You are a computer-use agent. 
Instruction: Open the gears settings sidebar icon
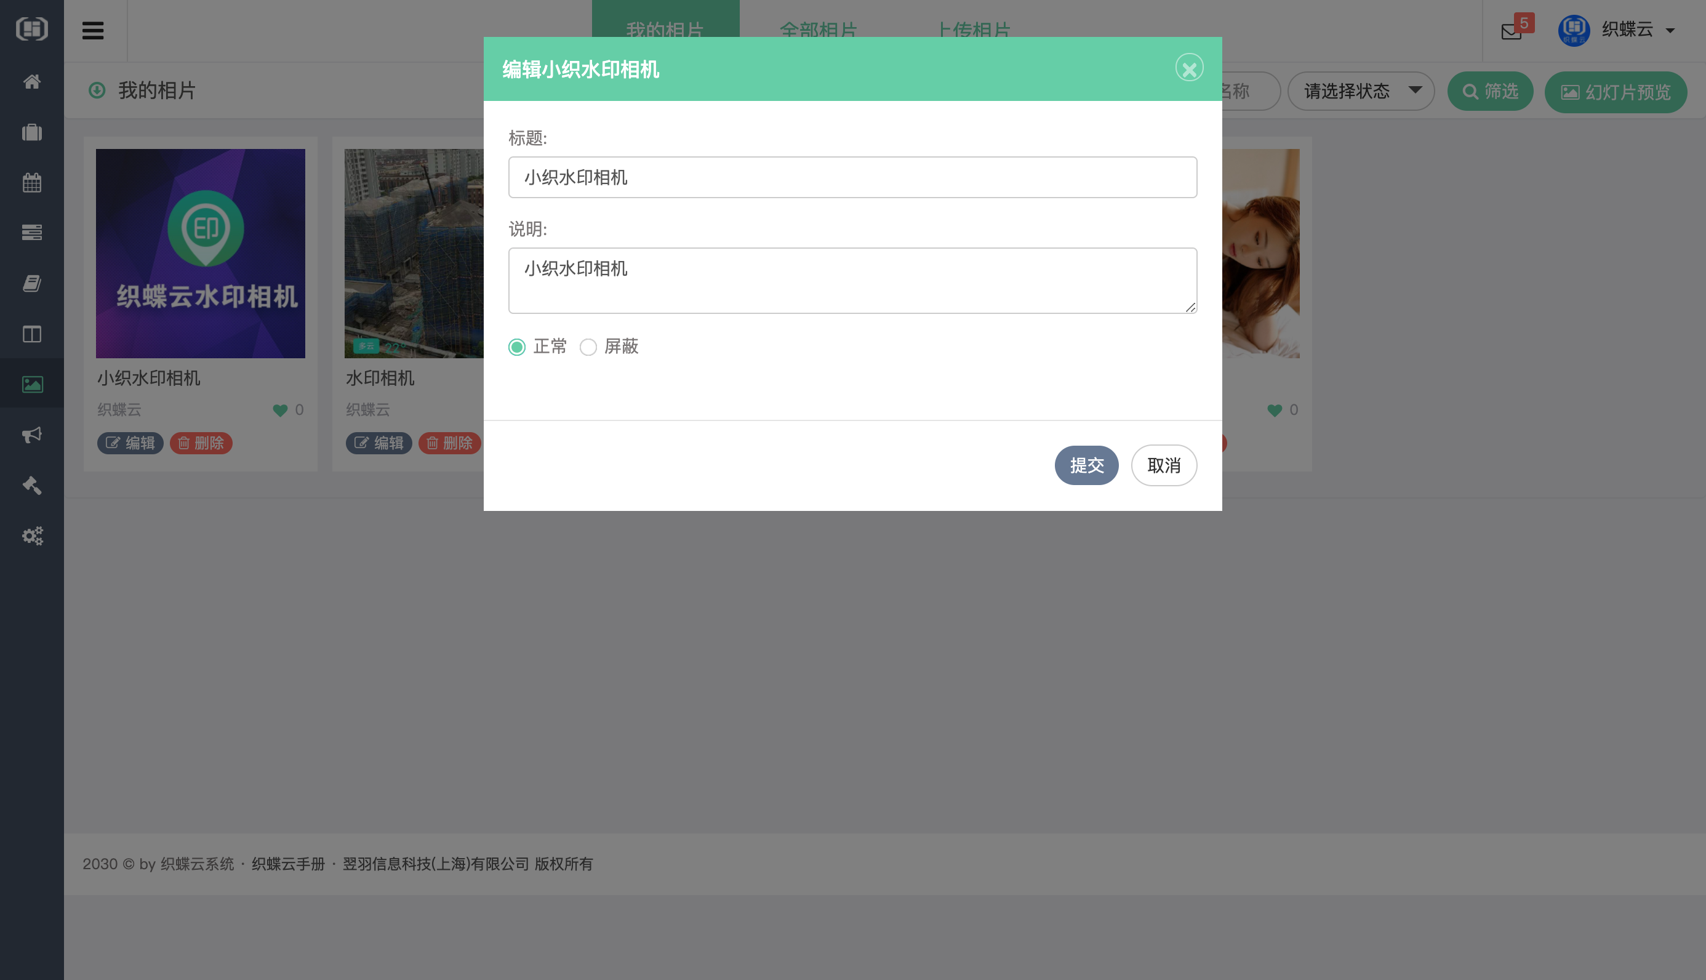(x=31, y=536)
